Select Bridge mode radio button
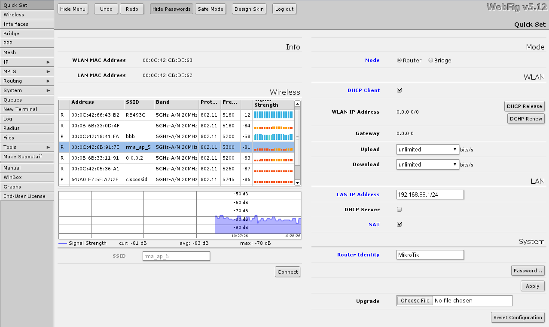This screenshot has width=549, height=327. [431, 61]
